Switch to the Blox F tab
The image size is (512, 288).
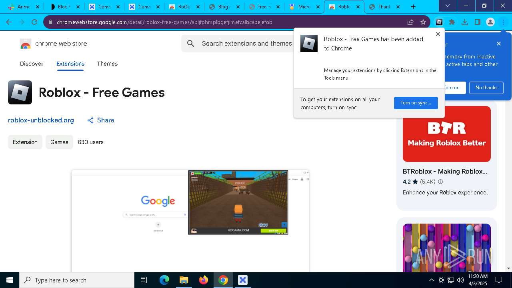tap(64, 7)
